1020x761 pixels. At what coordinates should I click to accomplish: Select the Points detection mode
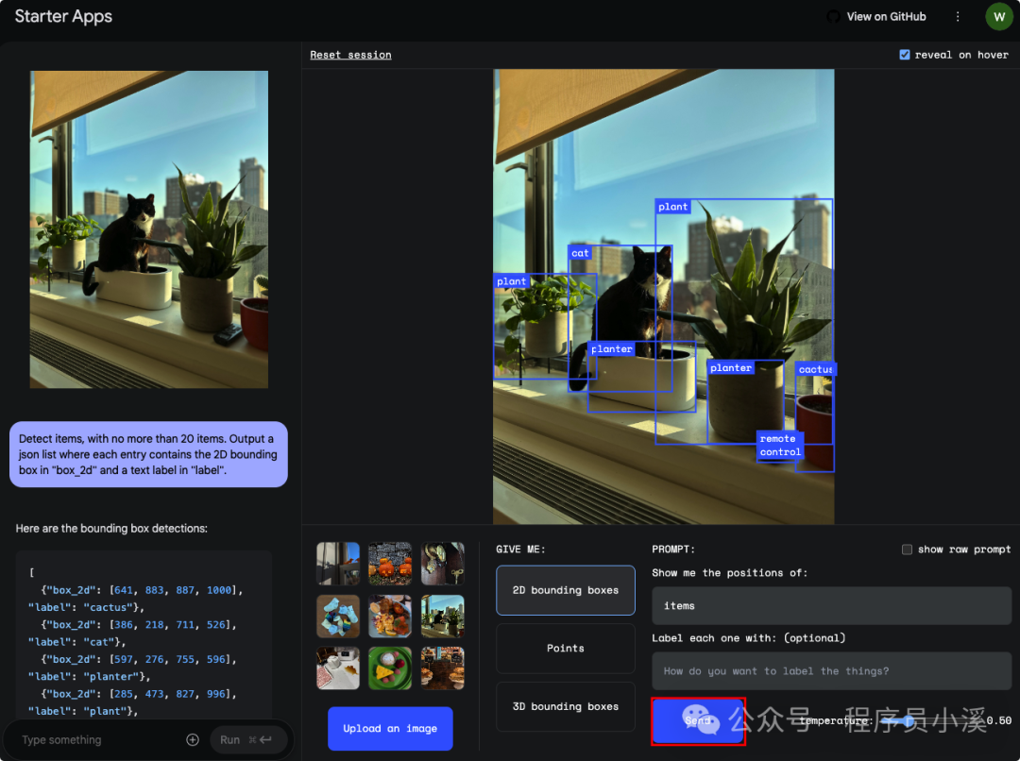pyautogui.click(x=566, y=648)
